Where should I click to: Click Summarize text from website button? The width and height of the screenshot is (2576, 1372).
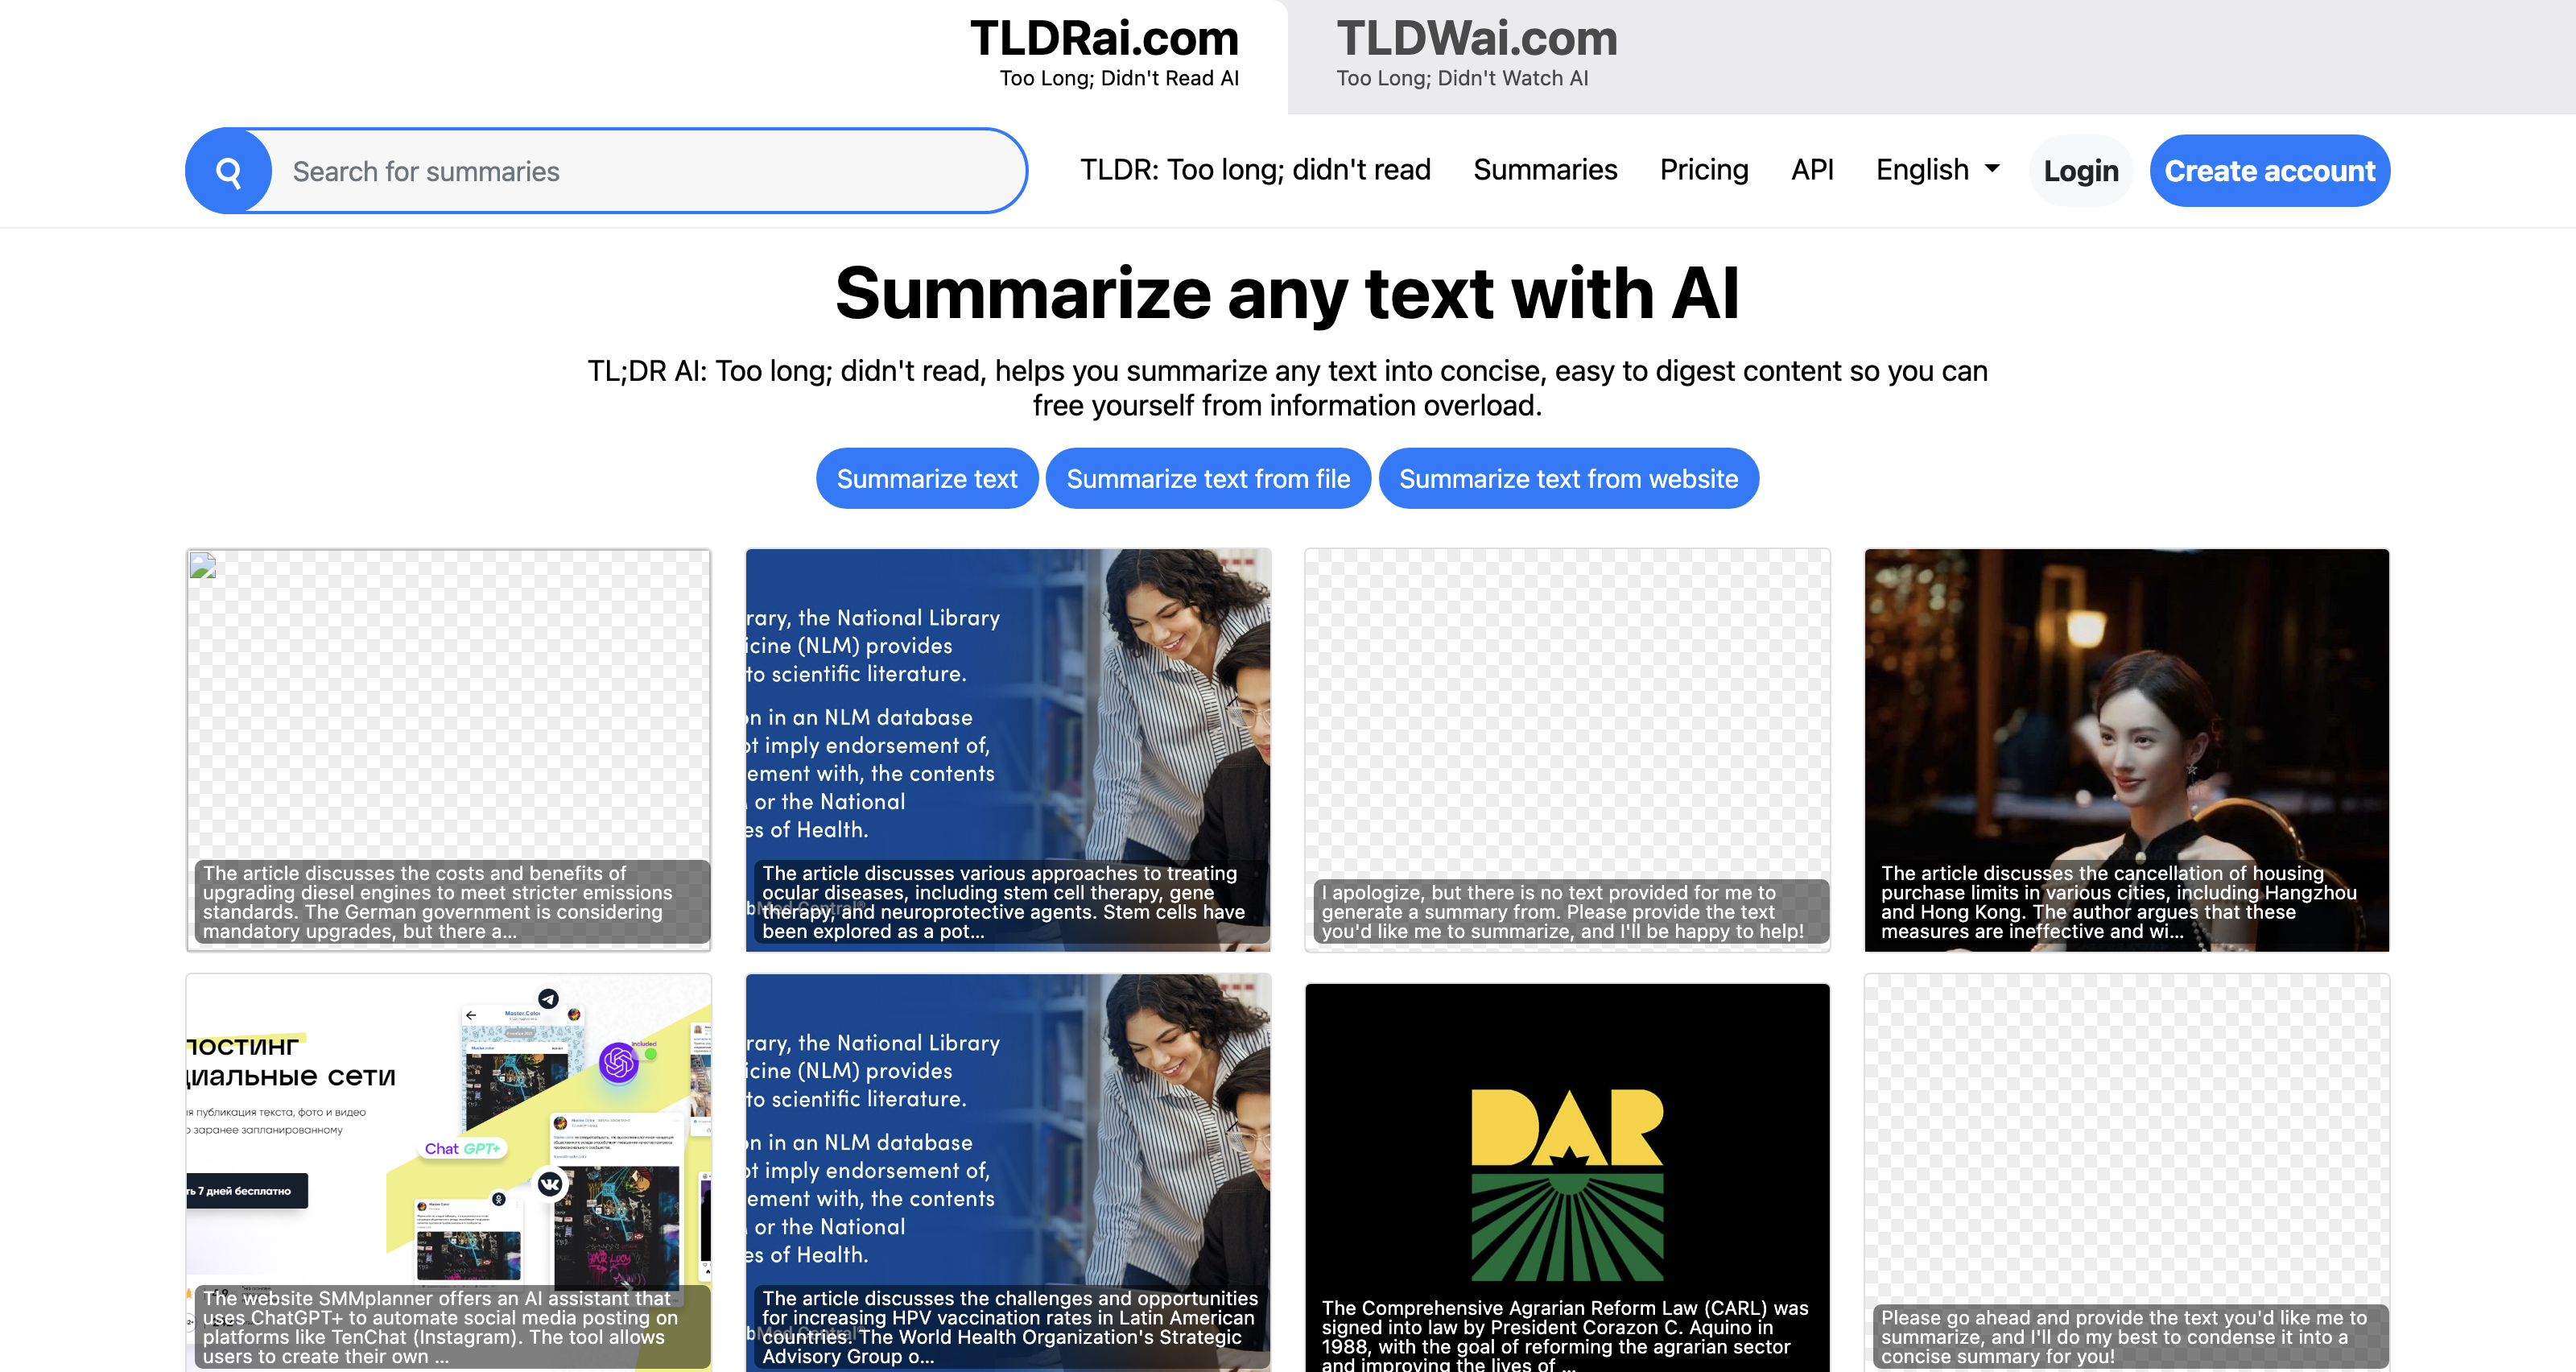[1568, 479]
